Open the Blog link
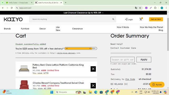This screenshot has height=95, width=169. coord(161,30)
